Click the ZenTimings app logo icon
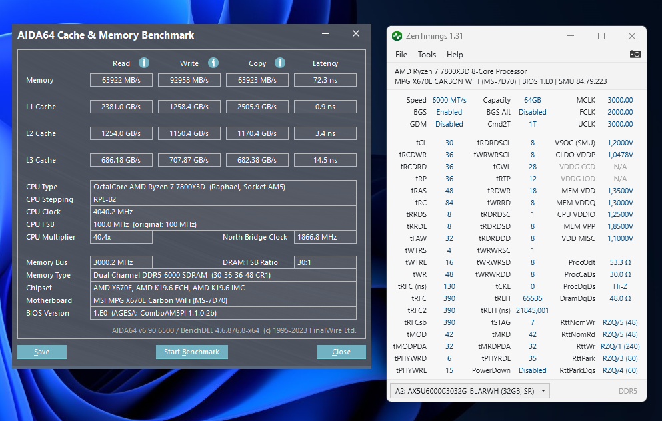The width and height of the screenshot is (662, 421). tap(397, 36)
